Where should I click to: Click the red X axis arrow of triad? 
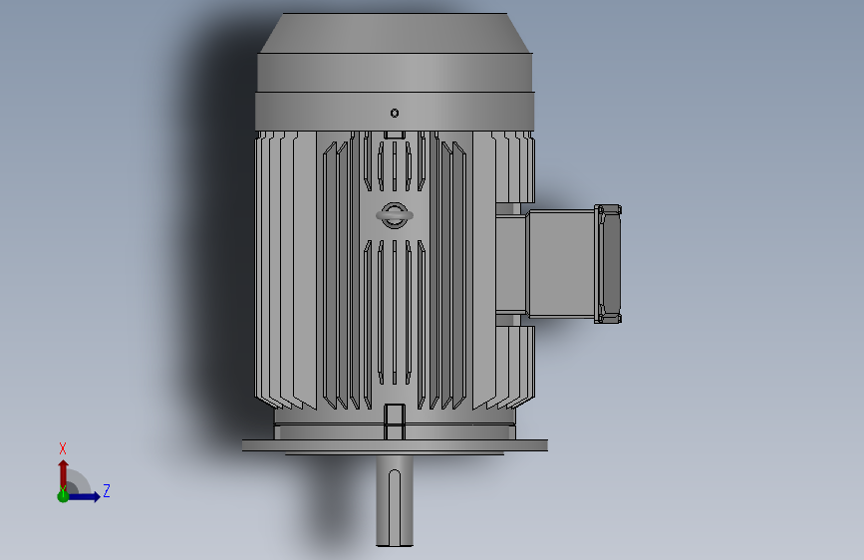(x=63, y=473)
